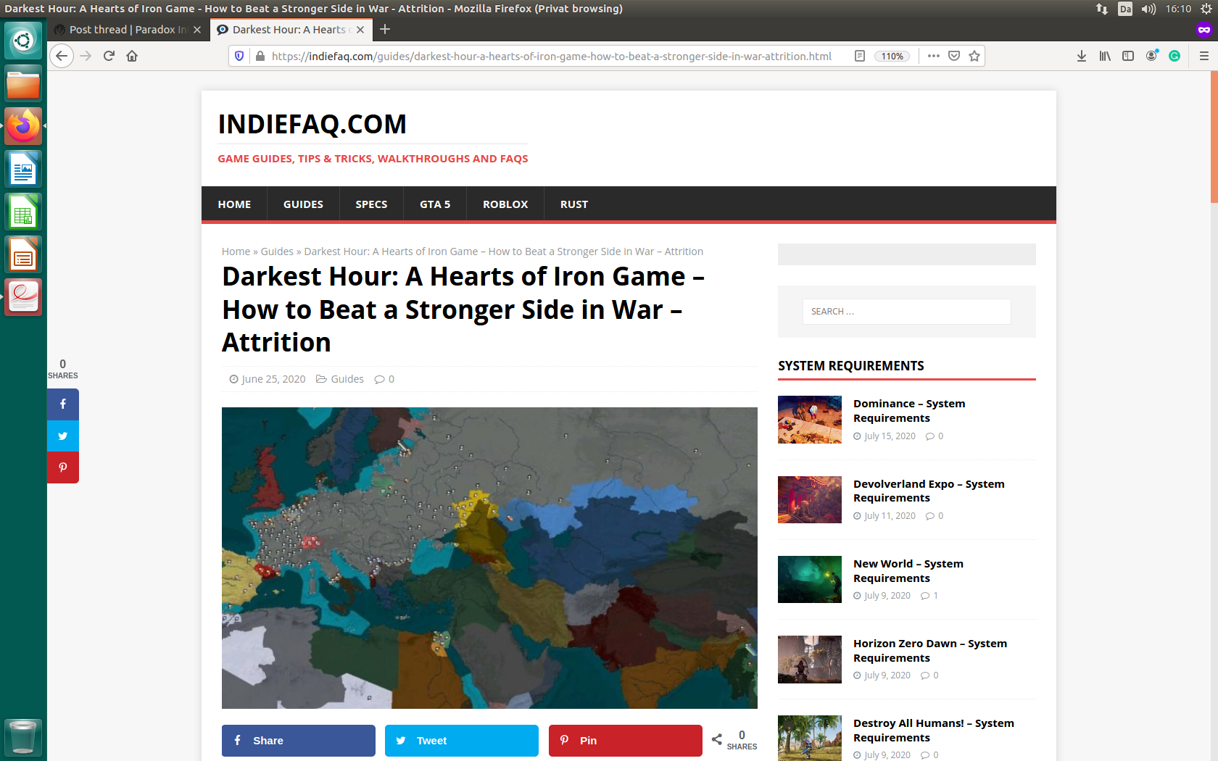Launch LibreOffice Calc from dock

pos(23,212)
